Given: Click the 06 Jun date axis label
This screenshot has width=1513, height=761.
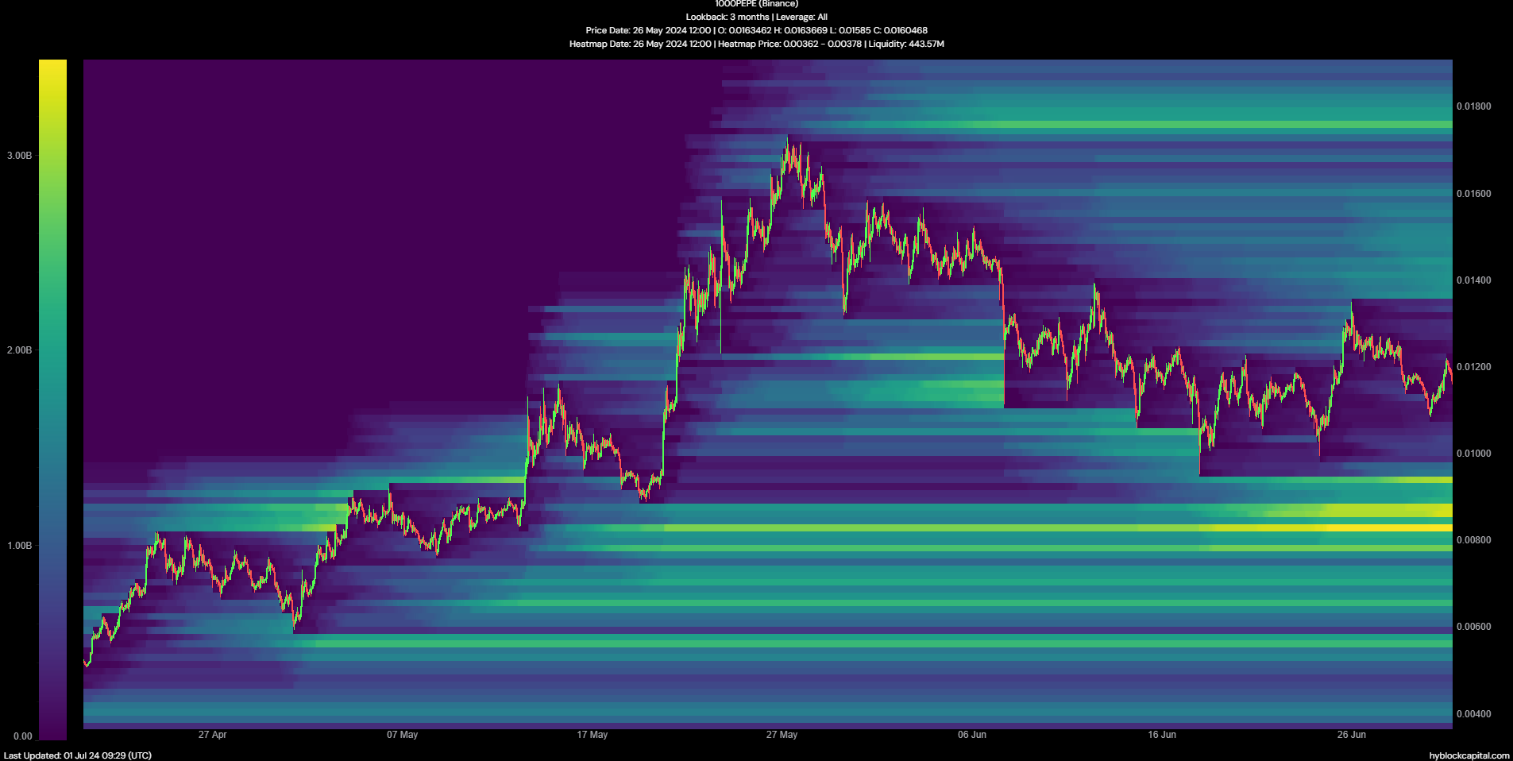Looking at the screenshot, I should 972,735.
